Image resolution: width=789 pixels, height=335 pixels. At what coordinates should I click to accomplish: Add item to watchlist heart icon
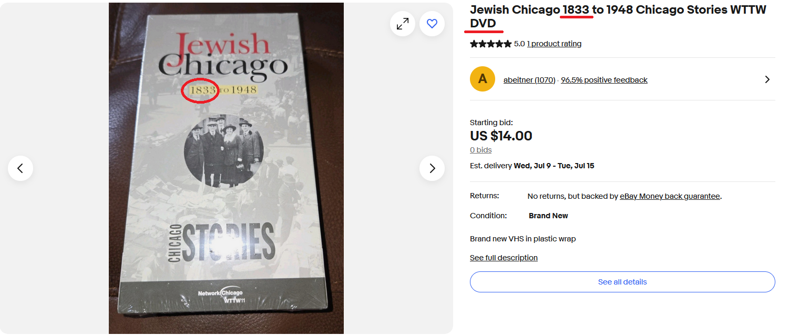(432, 24)
